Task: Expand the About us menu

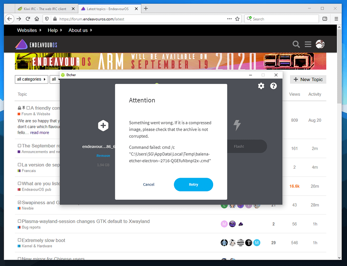Action: click(x=80, y=30)
